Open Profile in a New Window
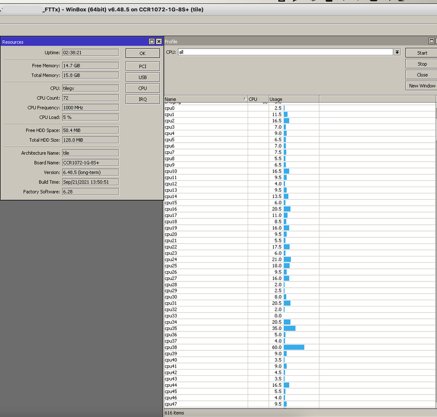 coord(422,86)
